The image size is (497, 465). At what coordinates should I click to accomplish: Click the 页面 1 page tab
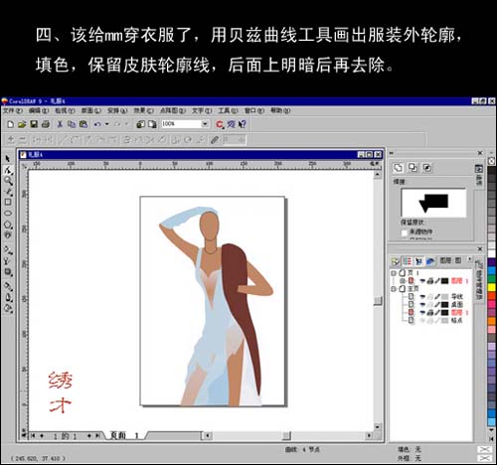pos(123,435)
